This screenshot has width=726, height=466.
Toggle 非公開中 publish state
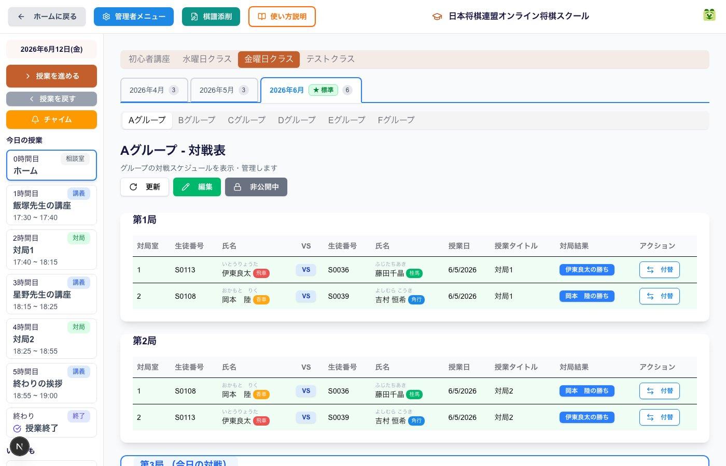[x=256, y=187]
